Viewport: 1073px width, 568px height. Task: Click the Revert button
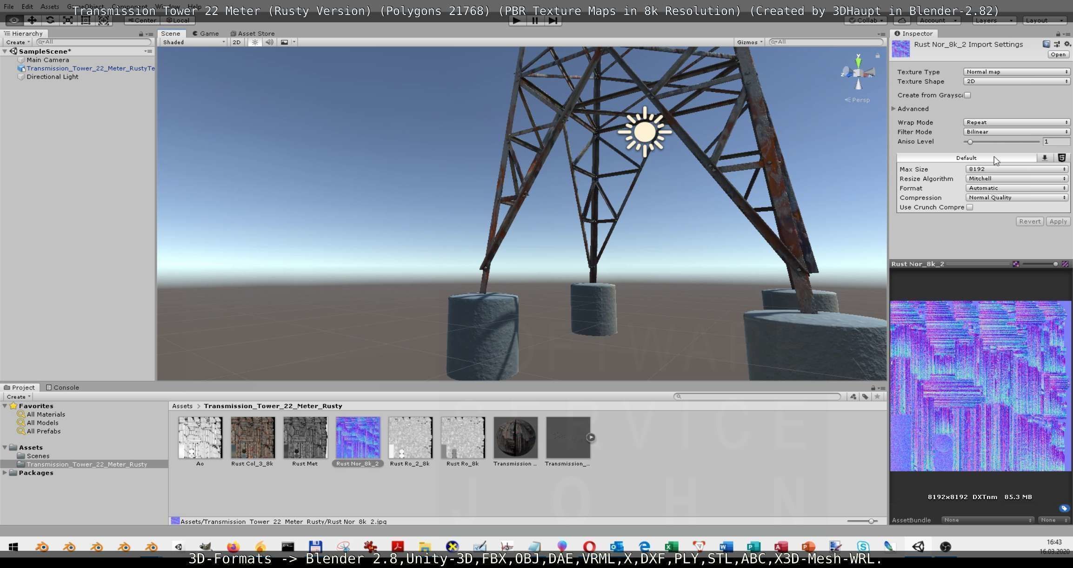click(1030, 222)
